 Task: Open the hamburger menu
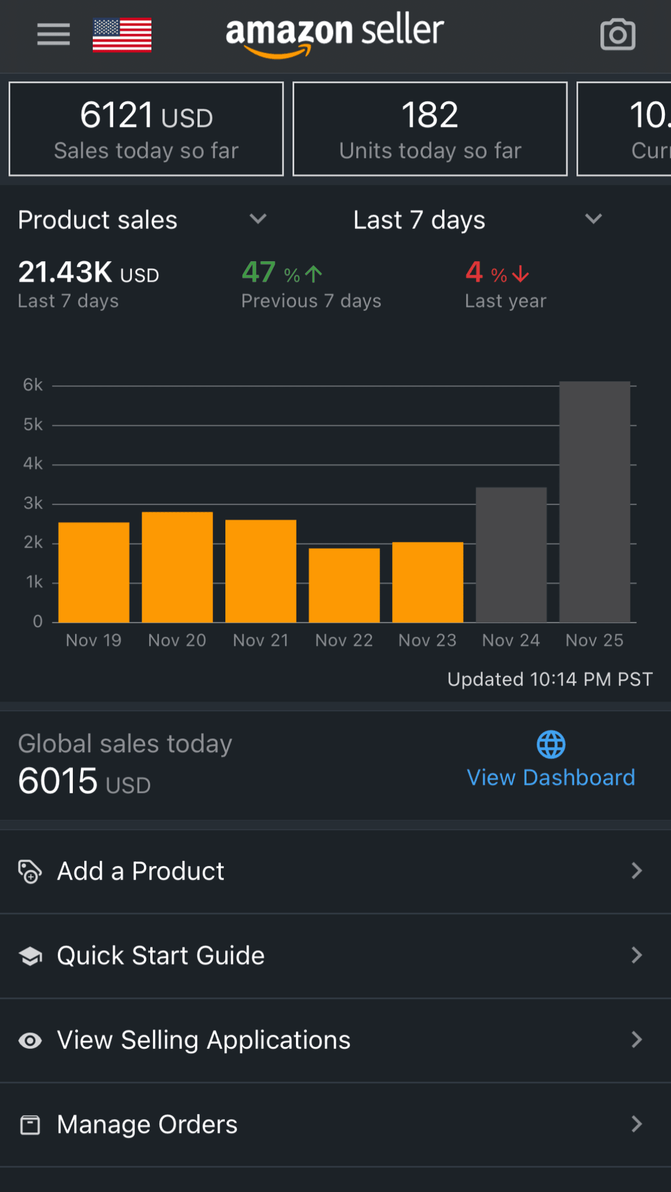[53, 35]
